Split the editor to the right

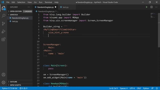151,7
